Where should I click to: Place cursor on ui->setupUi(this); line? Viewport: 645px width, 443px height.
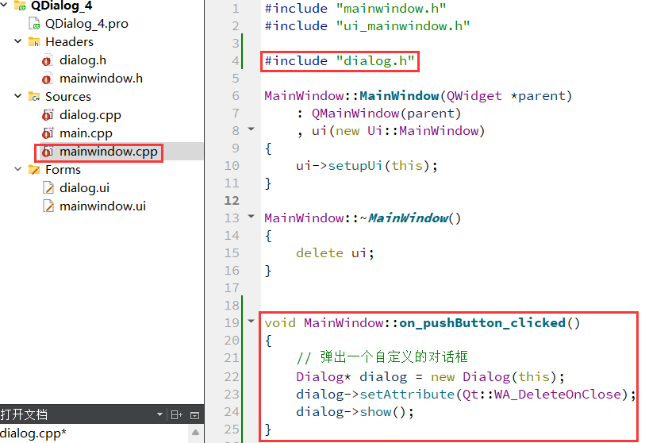367,165
